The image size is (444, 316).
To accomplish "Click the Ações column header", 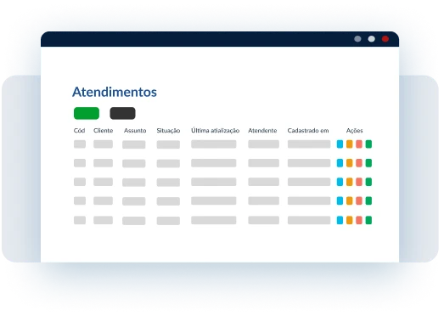I will pyautogui.click(x=355, y=131).
